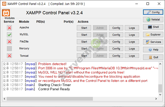The image size is (165, 107).
Task: Toggle the Mercury service box
Action: pyautogui.click(x=9, y=49)
